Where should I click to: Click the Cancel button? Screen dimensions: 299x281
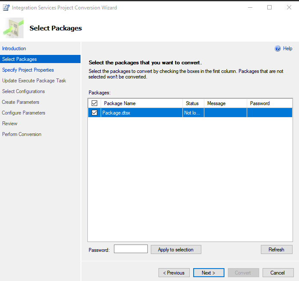278,272
